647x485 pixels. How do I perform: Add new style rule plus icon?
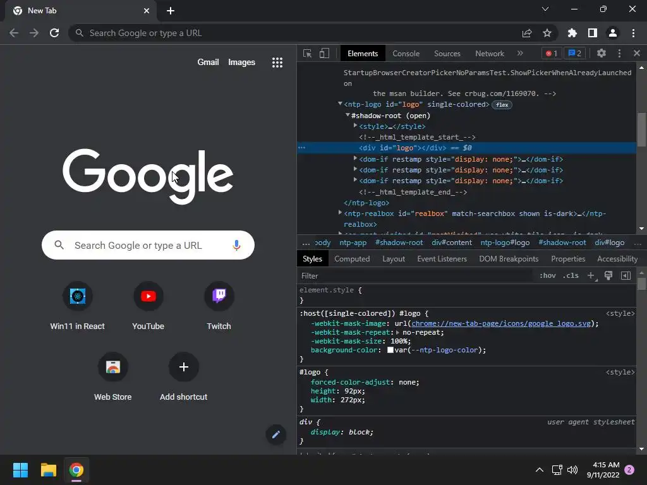click(591, 276)
